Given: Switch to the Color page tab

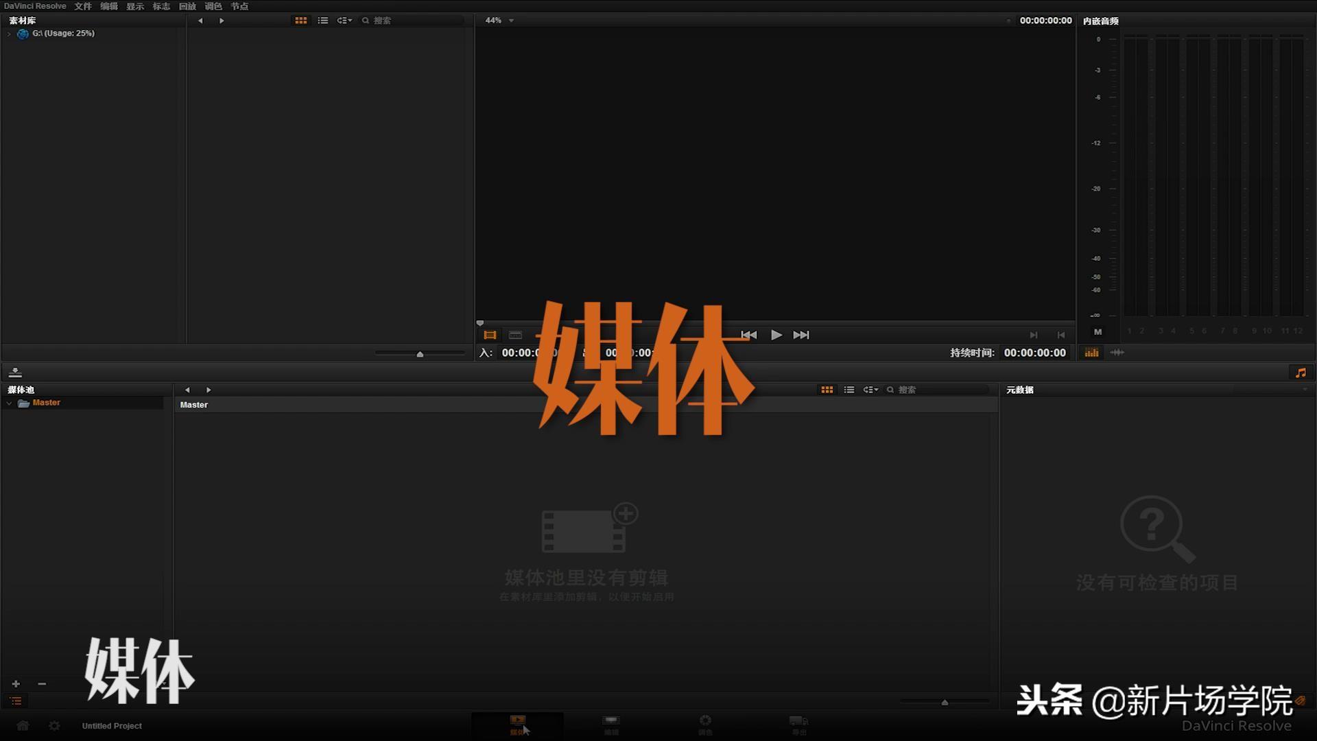Looking at the screenshot, I should pyautogui.click(x=705, y=725).
